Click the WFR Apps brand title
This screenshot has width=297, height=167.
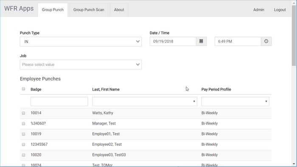point(19,8)
